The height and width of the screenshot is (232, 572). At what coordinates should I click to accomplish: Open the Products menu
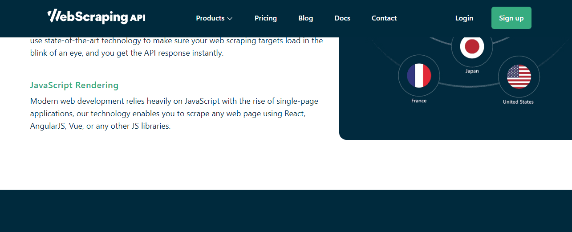[x=210, y=18]
